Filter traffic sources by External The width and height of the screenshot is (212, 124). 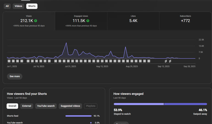click(27, 106)
